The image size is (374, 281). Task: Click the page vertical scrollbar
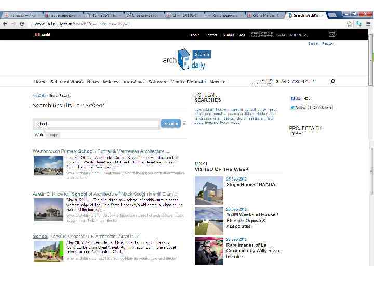pos(371,60)
